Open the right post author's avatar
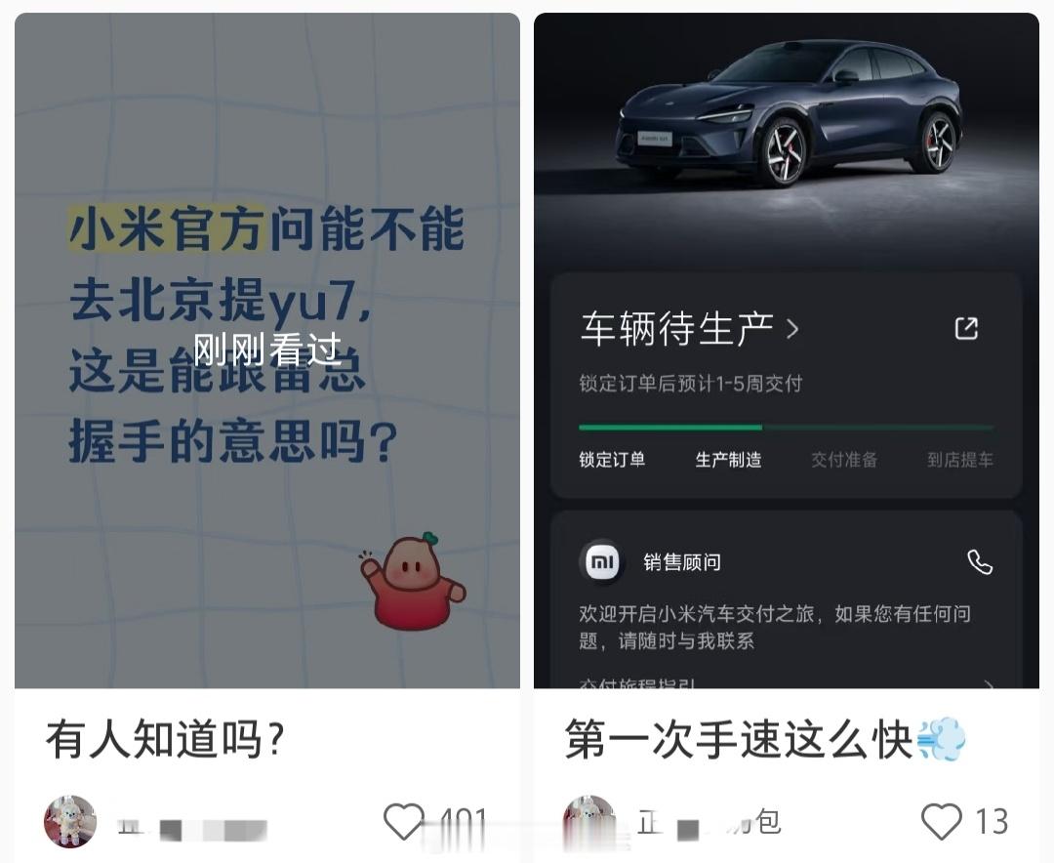Viewport: 1054px width, 863px height. (588, 821)
